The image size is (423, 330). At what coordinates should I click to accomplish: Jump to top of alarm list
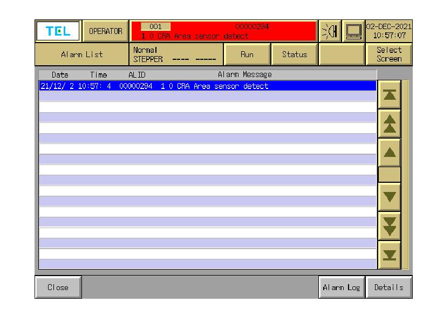390,94
